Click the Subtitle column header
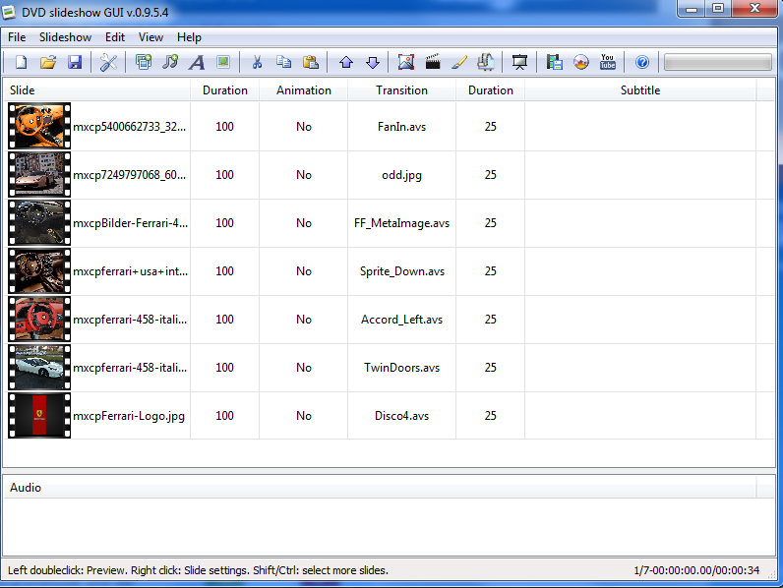783x588 pixels. (x=640, y=90)
